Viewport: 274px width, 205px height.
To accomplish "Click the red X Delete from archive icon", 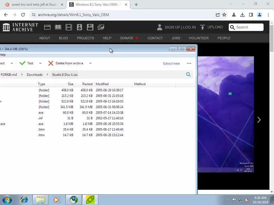I will point(51,63).
